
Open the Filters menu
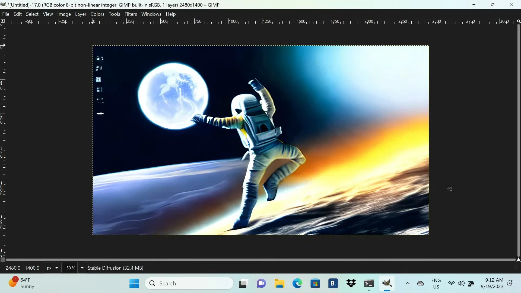pyautogui.click(x=131, y=14)
